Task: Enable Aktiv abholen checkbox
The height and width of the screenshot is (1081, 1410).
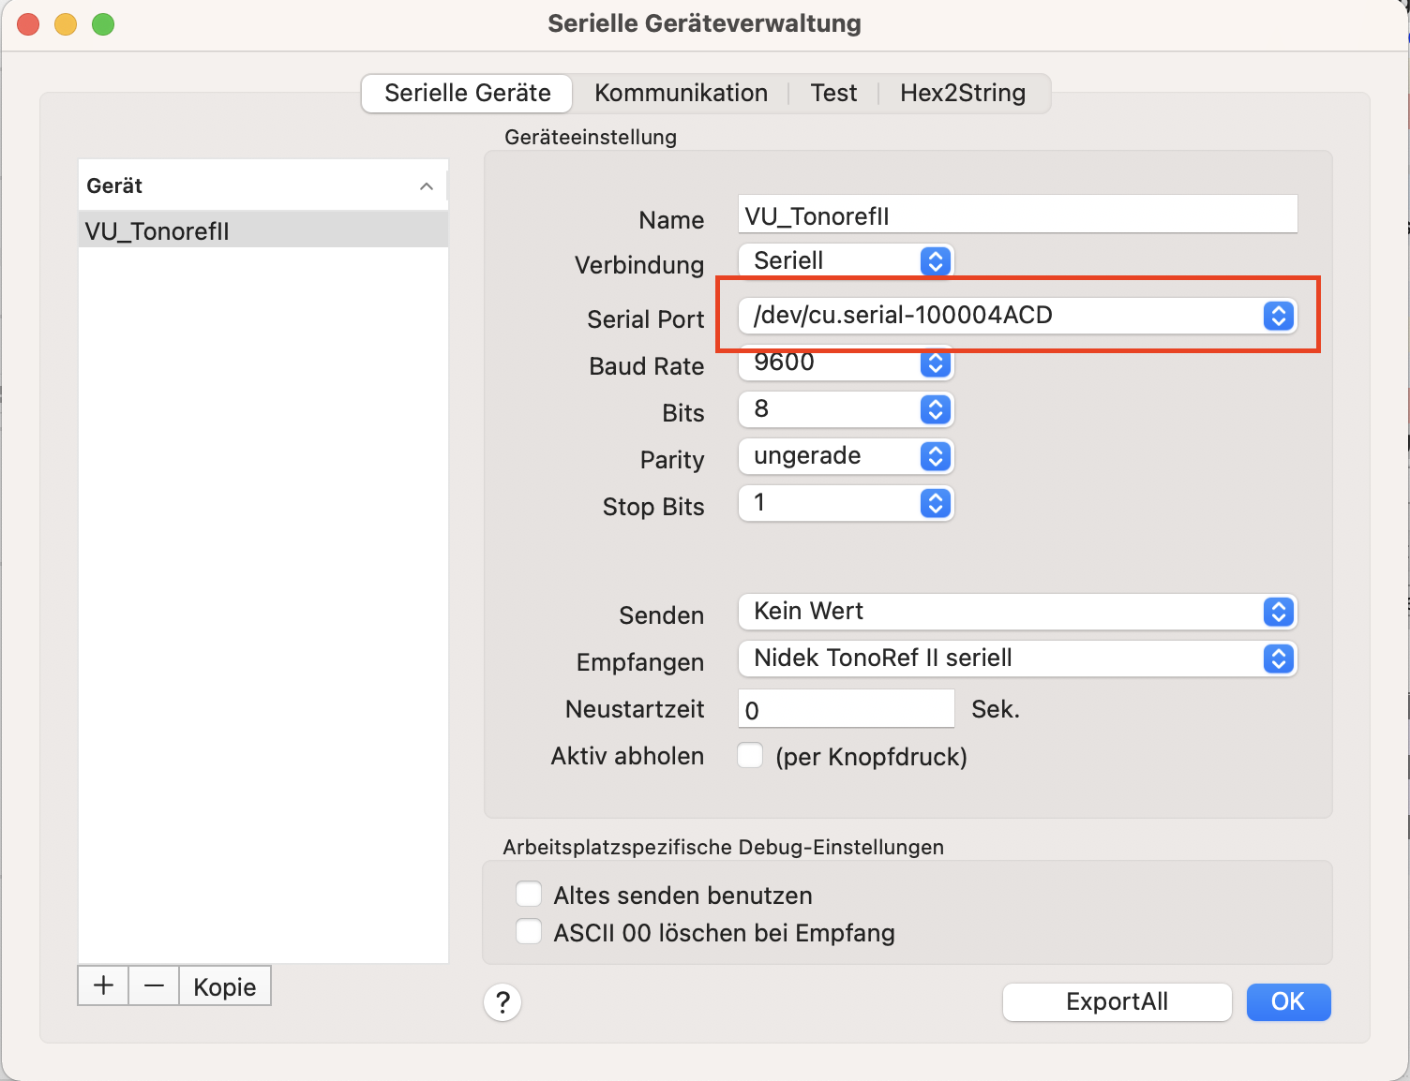Action: coord(750,755)
